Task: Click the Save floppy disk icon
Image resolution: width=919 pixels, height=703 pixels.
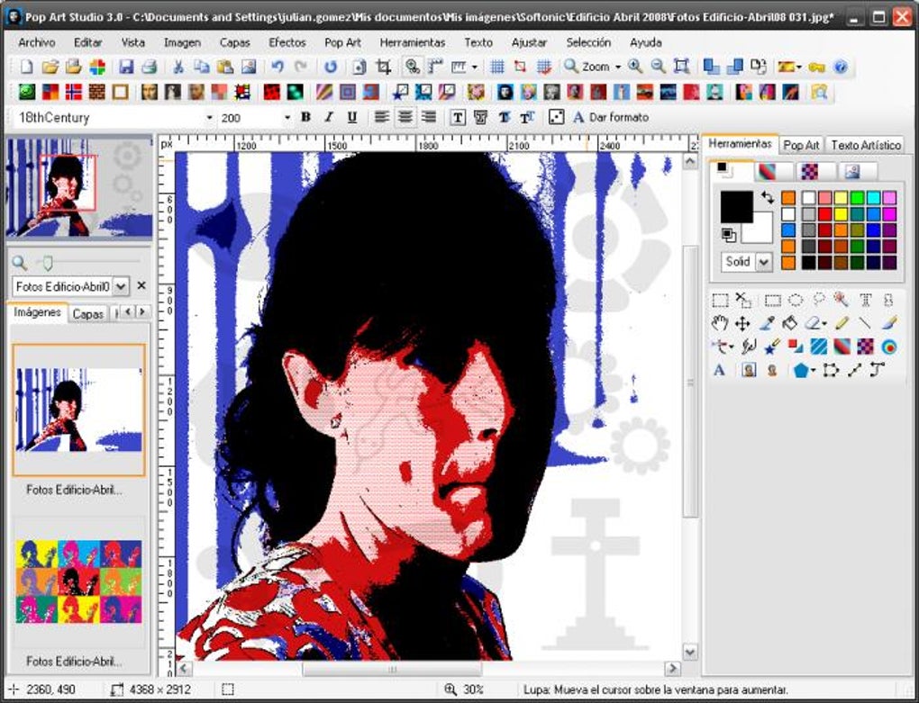Action: coord(126,67)
